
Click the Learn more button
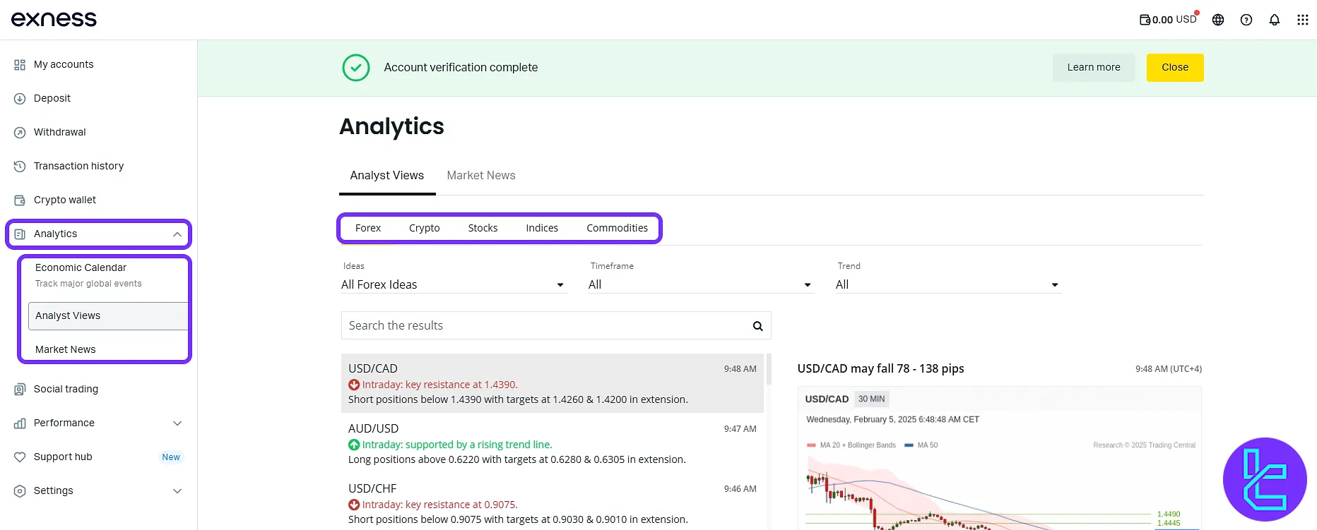click(1094, 68)
